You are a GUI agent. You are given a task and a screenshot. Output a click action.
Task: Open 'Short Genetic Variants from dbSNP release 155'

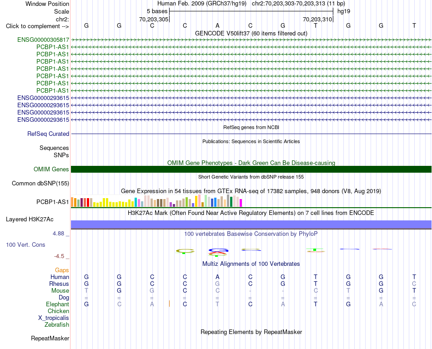(251, 177)
